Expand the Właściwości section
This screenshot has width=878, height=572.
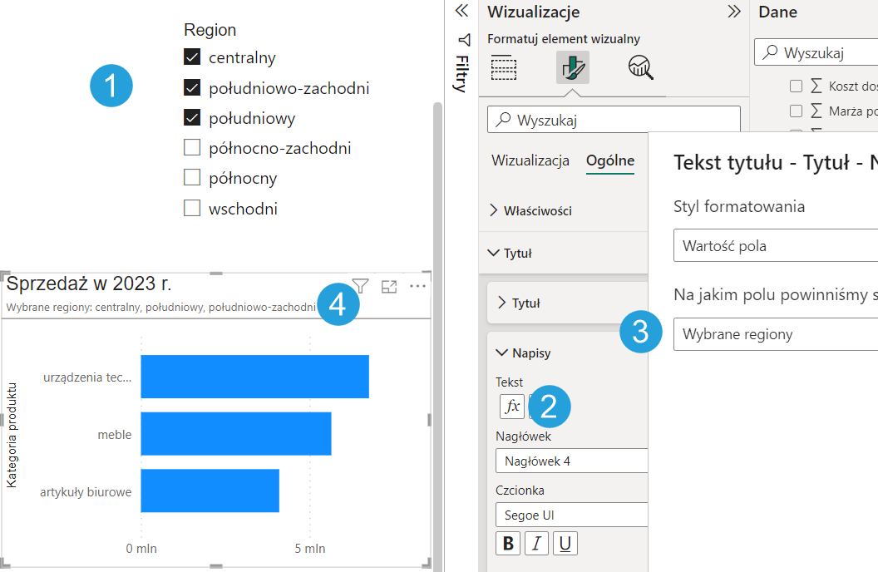coord(537,211)
